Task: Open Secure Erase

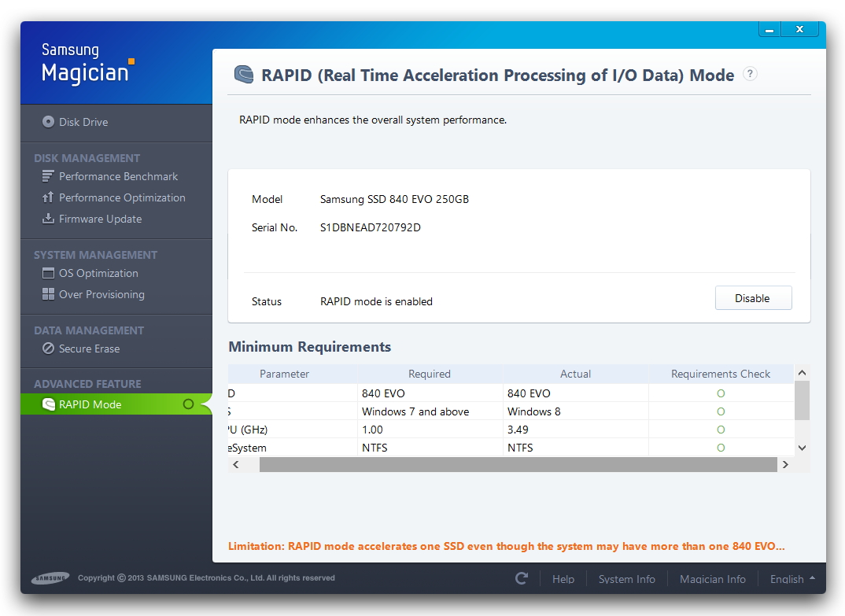Action: pyautogui.click(x=89, y=349)
